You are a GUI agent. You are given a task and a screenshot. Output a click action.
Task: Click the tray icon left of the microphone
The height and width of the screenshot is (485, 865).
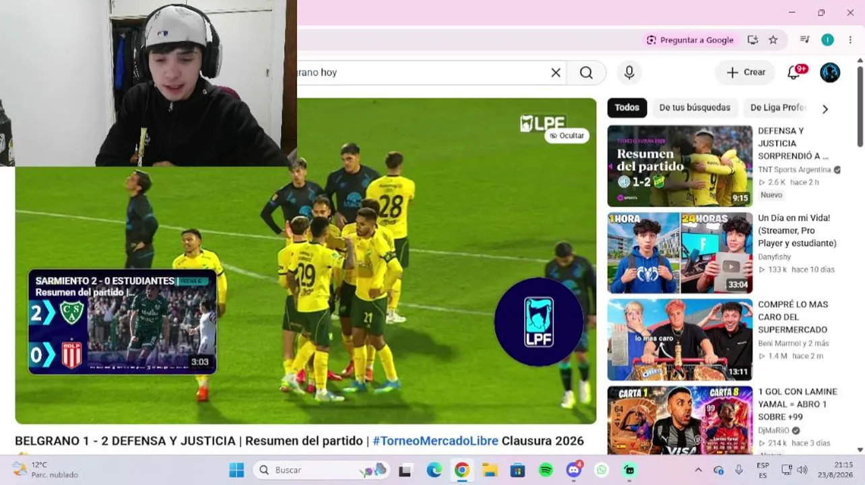coord(719,470)
